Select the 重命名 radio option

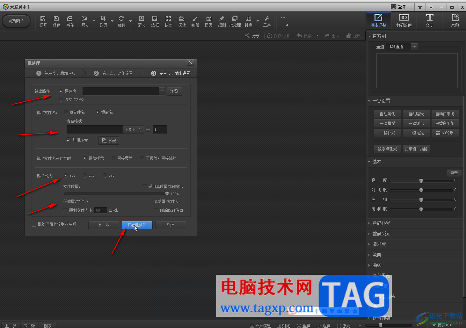click(98, 112)
